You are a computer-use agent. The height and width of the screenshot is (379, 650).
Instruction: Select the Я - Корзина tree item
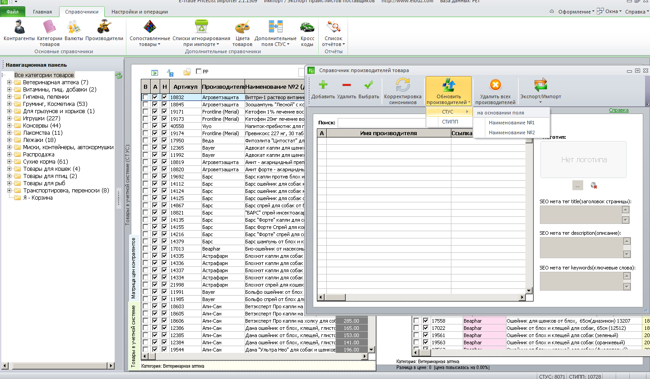click(x=37, y=198)
